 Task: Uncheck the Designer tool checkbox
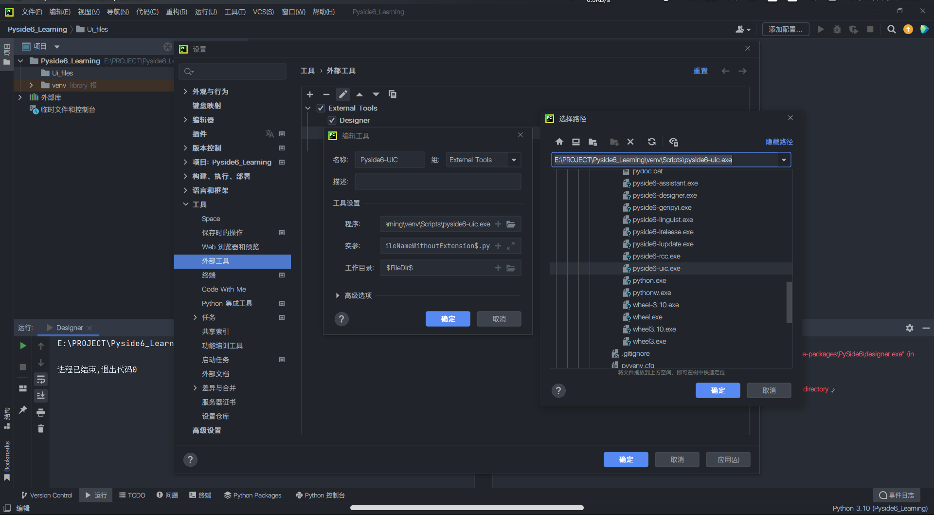point(332,120)
